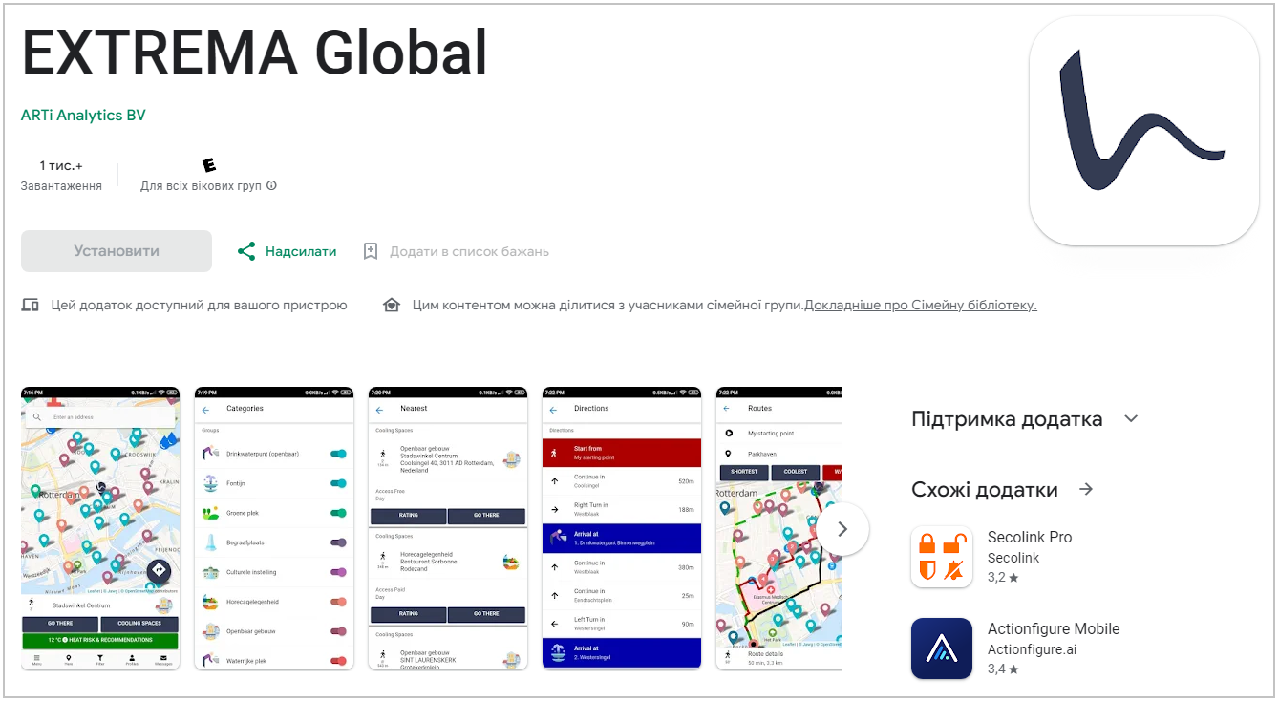Image resolution: width=1279 pixels, height=701 pixels.
Task: Open the Actionfigure Mobile app icon
Action: [x=941, y=648]
